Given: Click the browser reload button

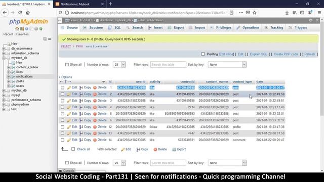Looking at the screenshot, I should [20, 13].
